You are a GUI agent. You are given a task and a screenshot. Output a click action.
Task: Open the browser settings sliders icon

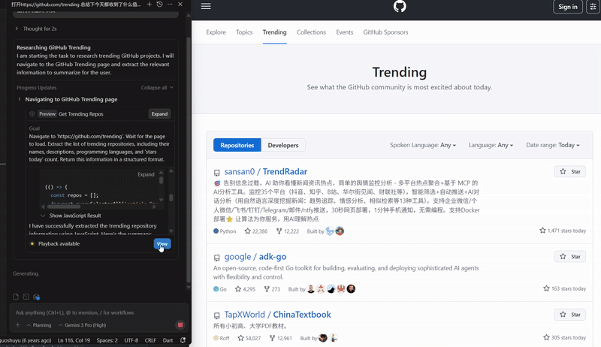(x=593, y=7)
